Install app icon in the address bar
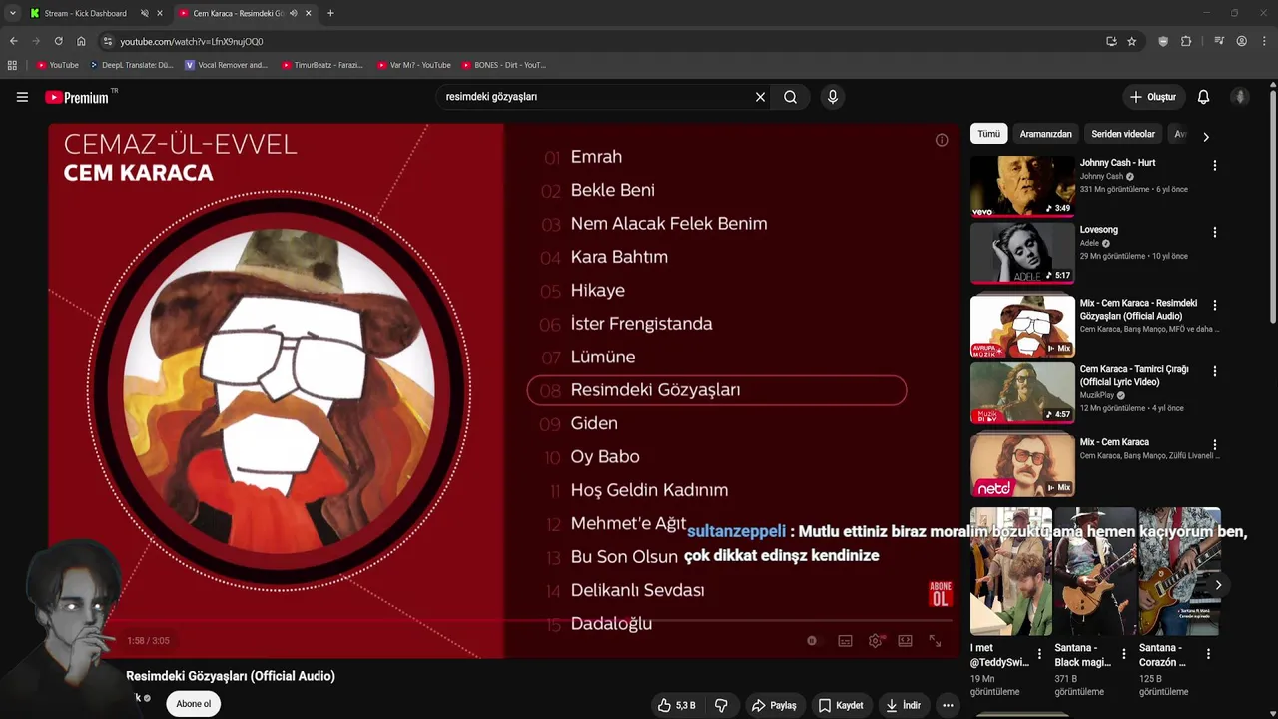Screen dimensions: 1278x719 pyautogui.click(x=1111, y=41)
